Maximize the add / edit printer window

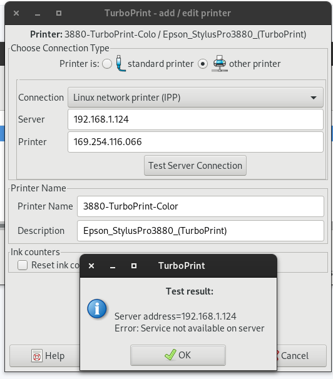pos(58,13)
